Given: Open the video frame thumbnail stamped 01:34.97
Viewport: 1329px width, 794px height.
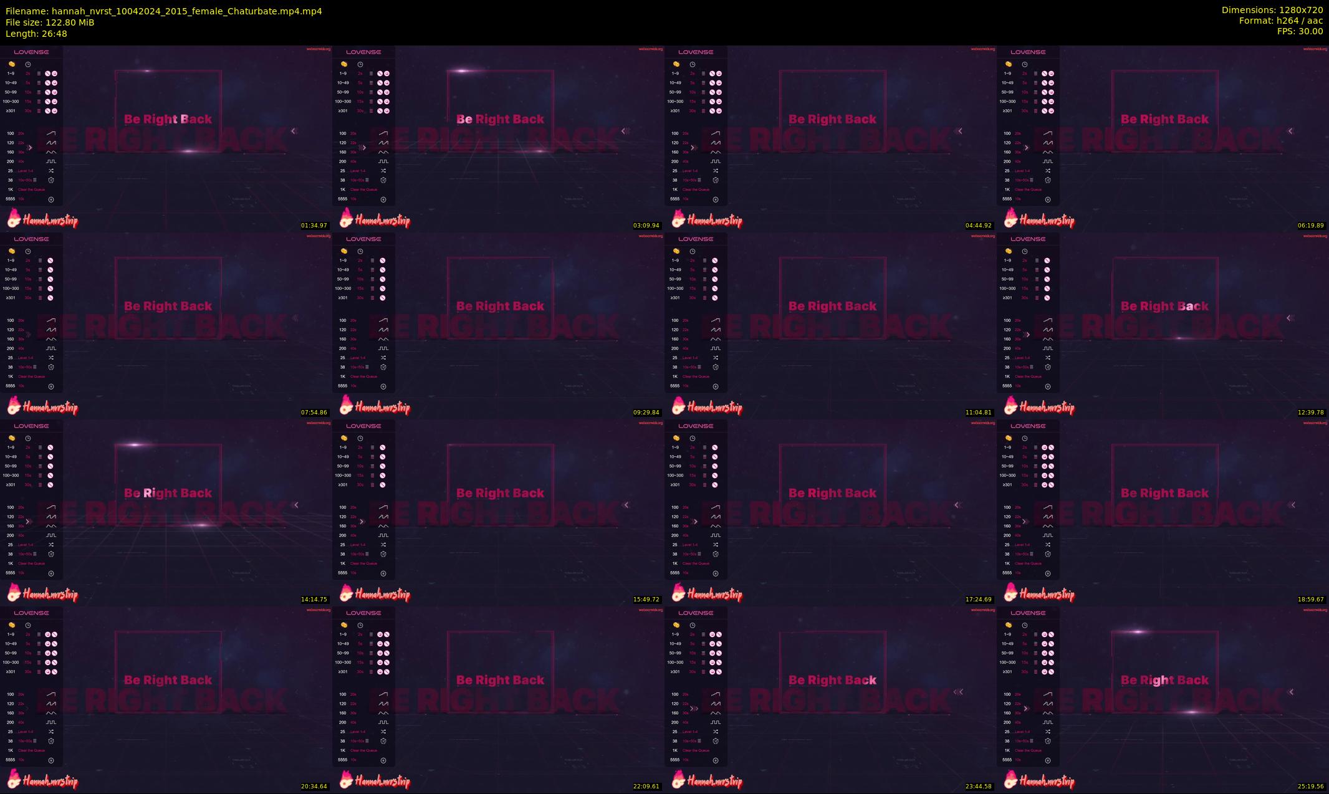Looking at the screenshot, I should click(x=166, y=138).
